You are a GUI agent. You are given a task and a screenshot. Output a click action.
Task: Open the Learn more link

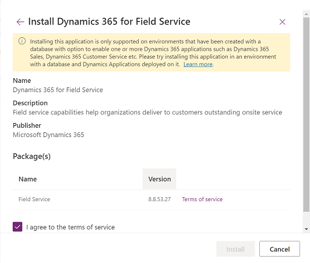click(x=198, y=64)
